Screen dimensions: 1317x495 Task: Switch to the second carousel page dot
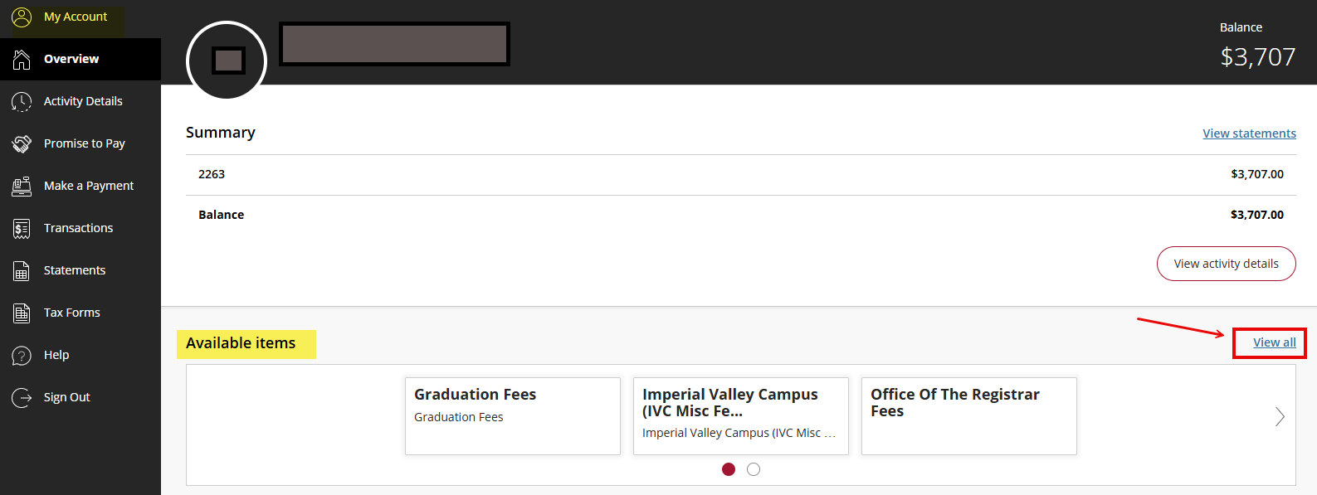[754, 469]
